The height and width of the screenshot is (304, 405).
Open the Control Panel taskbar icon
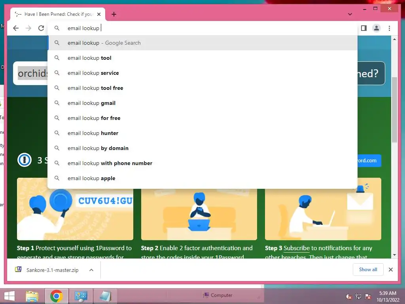pyautogui.click(x=81, y=296)
